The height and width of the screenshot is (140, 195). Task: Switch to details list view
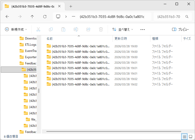point(184,136)
